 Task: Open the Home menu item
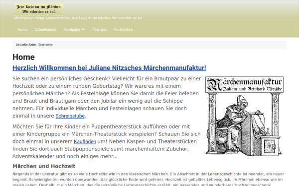point(22,29)
